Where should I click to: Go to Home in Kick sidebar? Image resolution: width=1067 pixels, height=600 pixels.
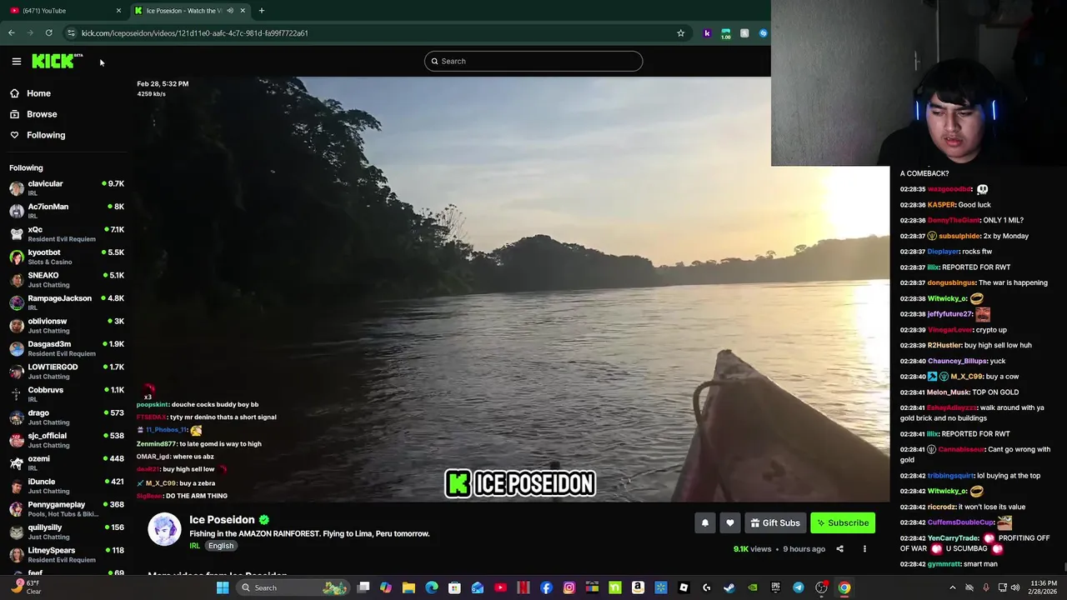(38, 93)
